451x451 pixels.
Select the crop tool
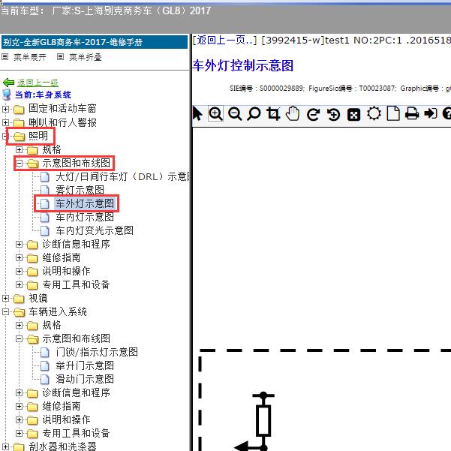click(x=273, y=113)
